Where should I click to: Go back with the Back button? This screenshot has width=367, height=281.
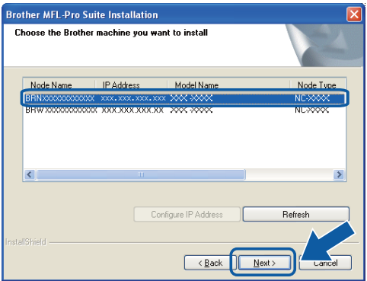(210, 263)
